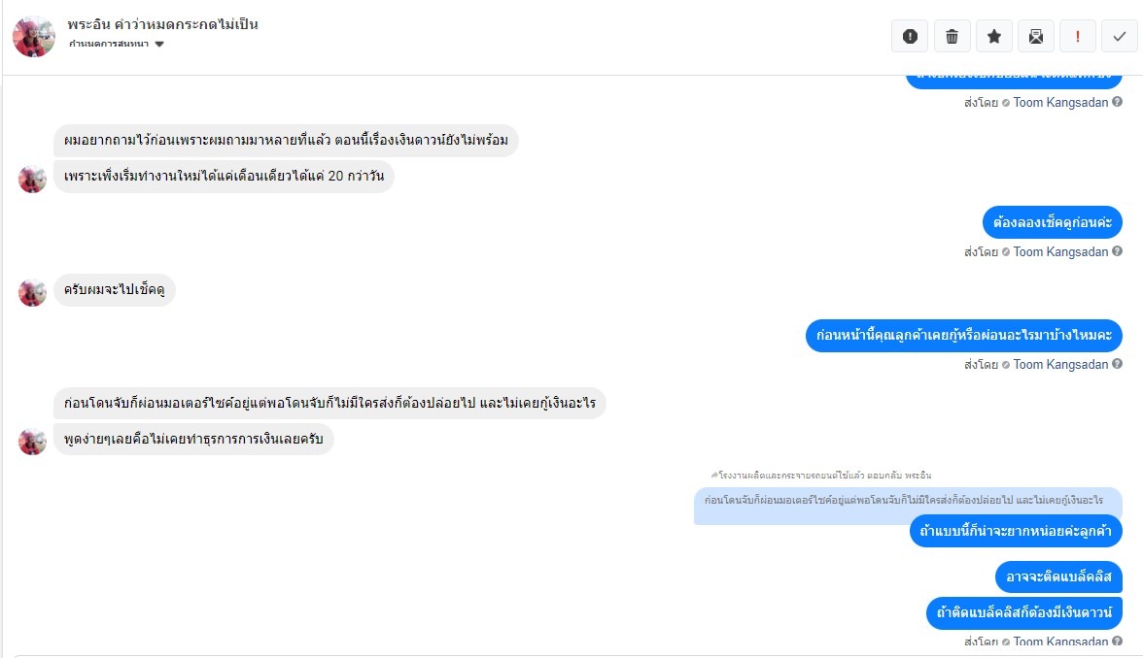
Task: Open the 'กำหนดการสนทนา' dropdown arrow
Action: point(159,45)
